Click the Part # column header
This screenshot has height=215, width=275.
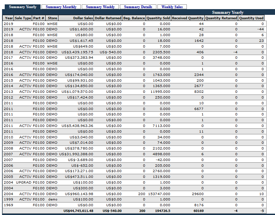(x=39, y=18)
